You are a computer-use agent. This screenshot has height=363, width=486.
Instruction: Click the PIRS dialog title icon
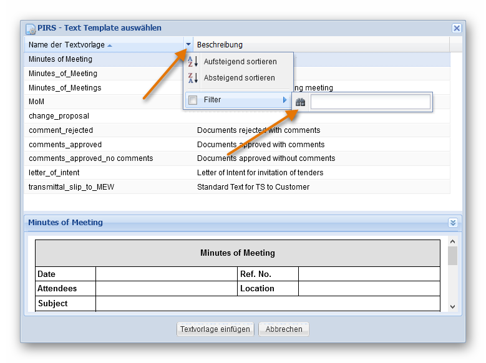(30, 29)
